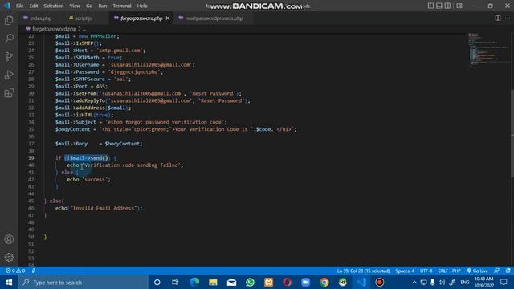
Task: Click the cursor position Ln 39 indicator
Action: pyautogui.click(x=363, y=271)
